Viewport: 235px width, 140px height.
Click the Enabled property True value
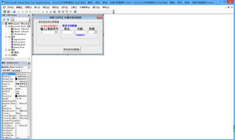[x=21, y=91]
